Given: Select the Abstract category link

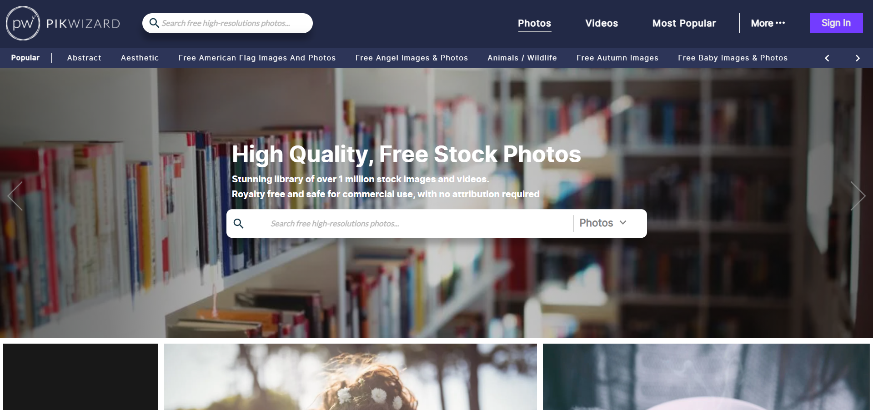Looking at the screenshot, I should [84, 58].
